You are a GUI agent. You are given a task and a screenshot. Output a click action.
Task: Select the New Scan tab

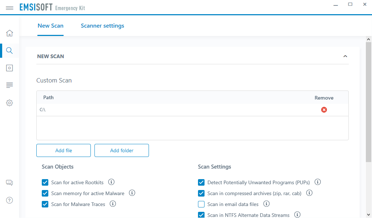(50, 26)
